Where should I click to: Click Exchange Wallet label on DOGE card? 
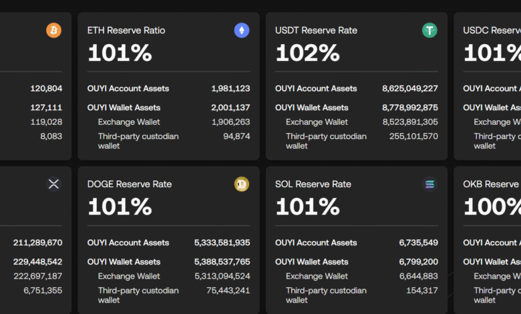point(129,276)
